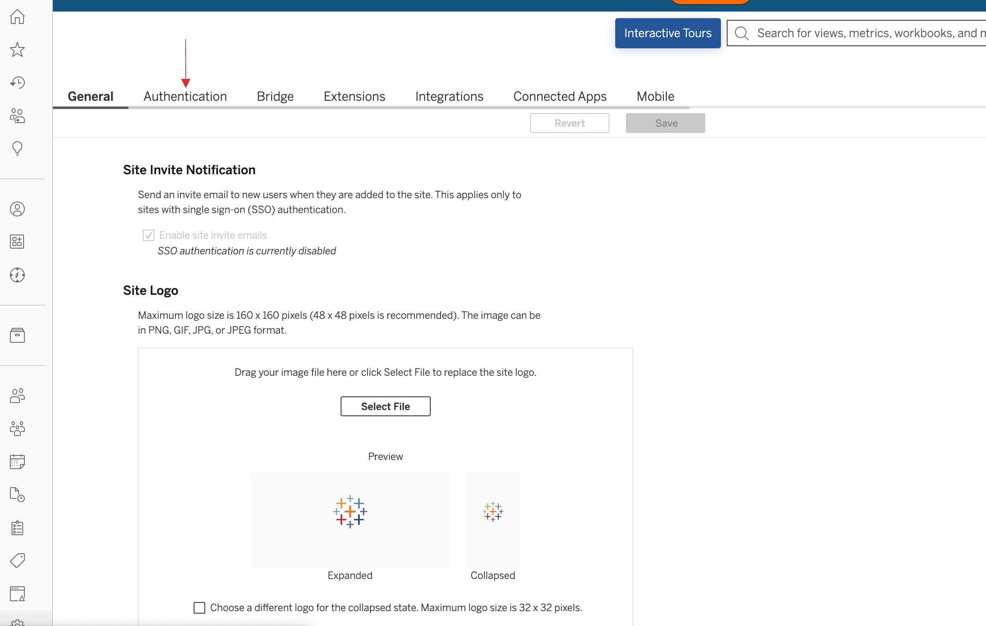The image size is (986, 626).
Task: Click the Home navigation icon
Action: pos(17,17)
